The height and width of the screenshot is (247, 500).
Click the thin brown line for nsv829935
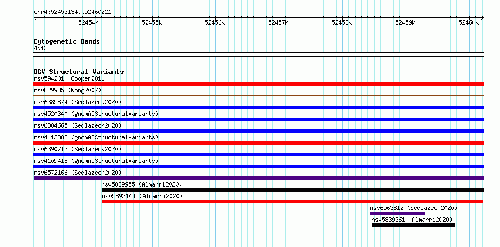258,95
